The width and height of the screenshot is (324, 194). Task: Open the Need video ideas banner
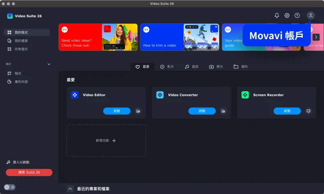point(98,37)
